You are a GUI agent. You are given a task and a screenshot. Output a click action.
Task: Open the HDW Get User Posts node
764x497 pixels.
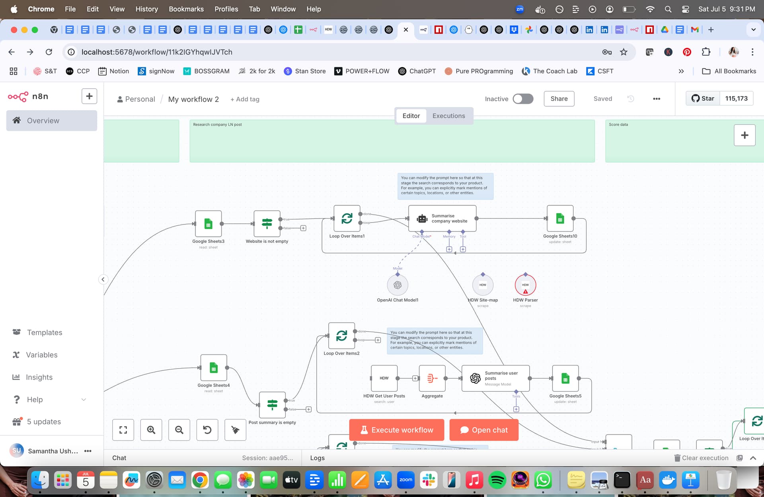384,378
